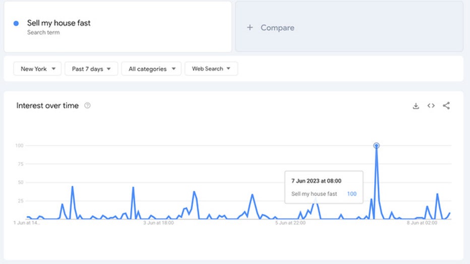Click blue dot beside Sell my house fast

pos(16,23)
